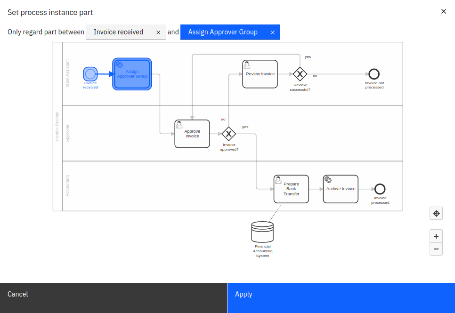
Task: Click the Team Assistant lane label
Action: pyautogui.click(x=68, y=74)
